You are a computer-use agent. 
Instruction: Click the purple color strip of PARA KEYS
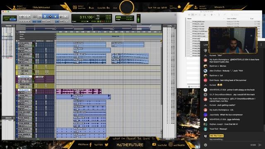coord(17,79)
